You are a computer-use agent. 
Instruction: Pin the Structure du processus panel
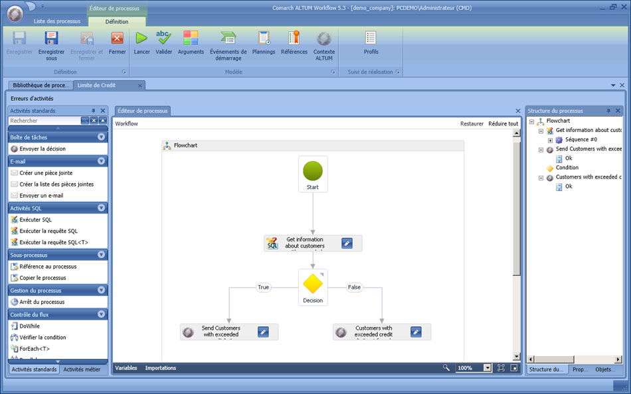tap(608, 111)
